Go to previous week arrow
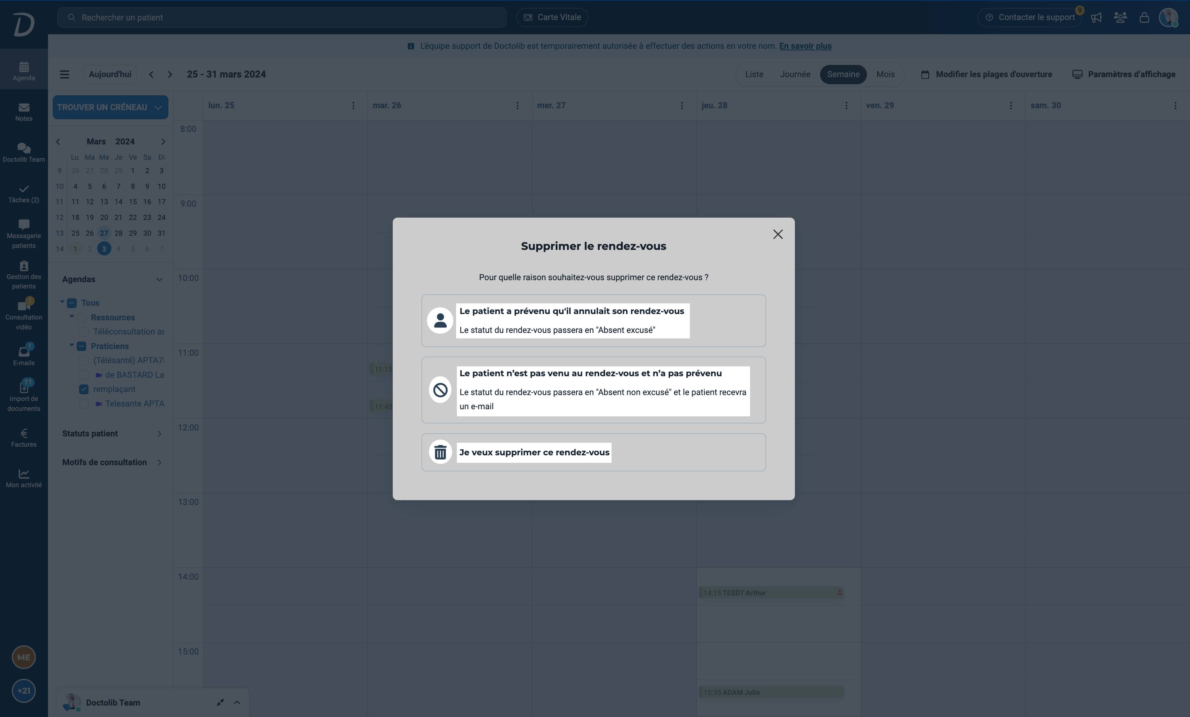Image resolution: width=1190 pixels, height=717 pixels. pos(151,74)
